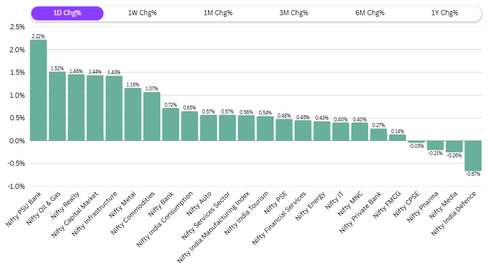Click the Nifty FMCG bar
The width and height of the screenshot is (488, 268).
pyautogui.click(x=397, y=138)
